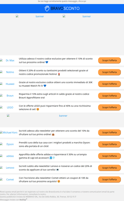Click Scopri l'offerta for Dr. Max
The width and height of the screenshot is (124, 201).
tap(109, 60)
